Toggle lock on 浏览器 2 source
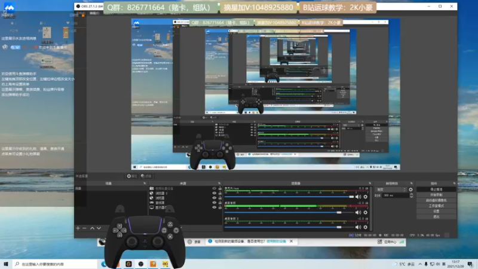The width and height of the screenshot is (478, 269). pos(220,193)
